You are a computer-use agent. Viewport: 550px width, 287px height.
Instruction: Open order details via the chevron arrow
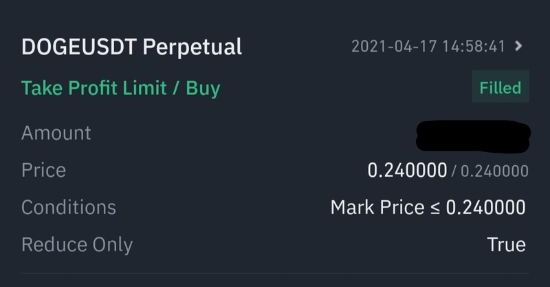click(x=519, y=47)
